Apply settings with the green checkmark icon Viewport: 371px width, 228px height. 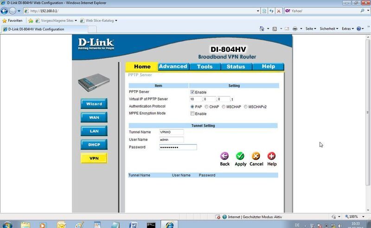(x=240, y=156)
